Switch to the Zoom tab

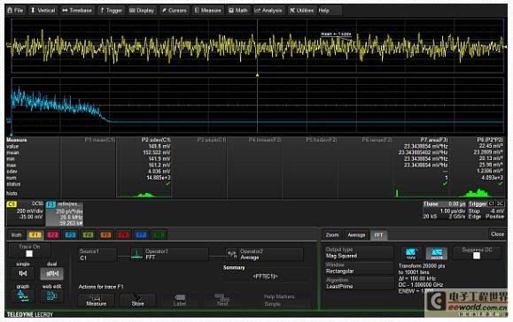(332, 234)
